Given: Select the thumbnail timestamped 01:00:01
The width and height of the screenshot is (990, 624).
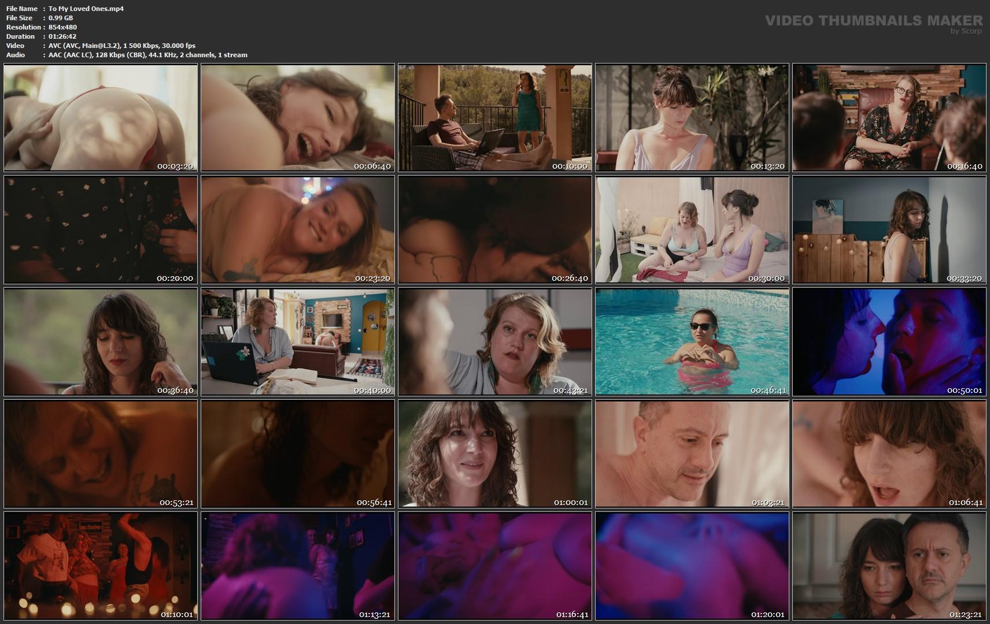Looking at the screenshot, I should 495,454.
